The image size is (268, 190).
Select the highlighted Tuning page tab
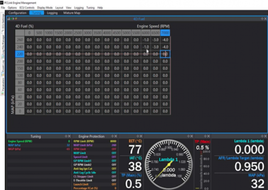click(x=37, y=13)
